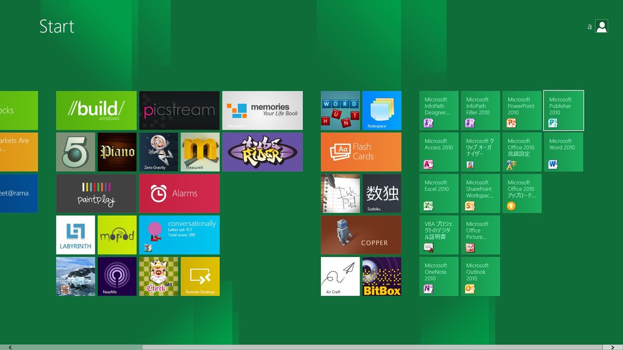Open the mopod app tile
The height and width of the screenshot is (350, 623).
(x=117, y=235)
